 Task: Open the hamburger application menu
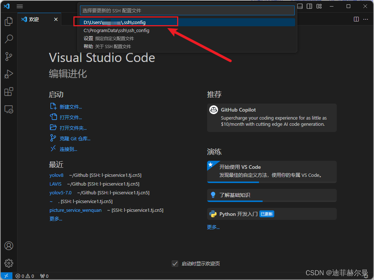click(x=20, y=7)
